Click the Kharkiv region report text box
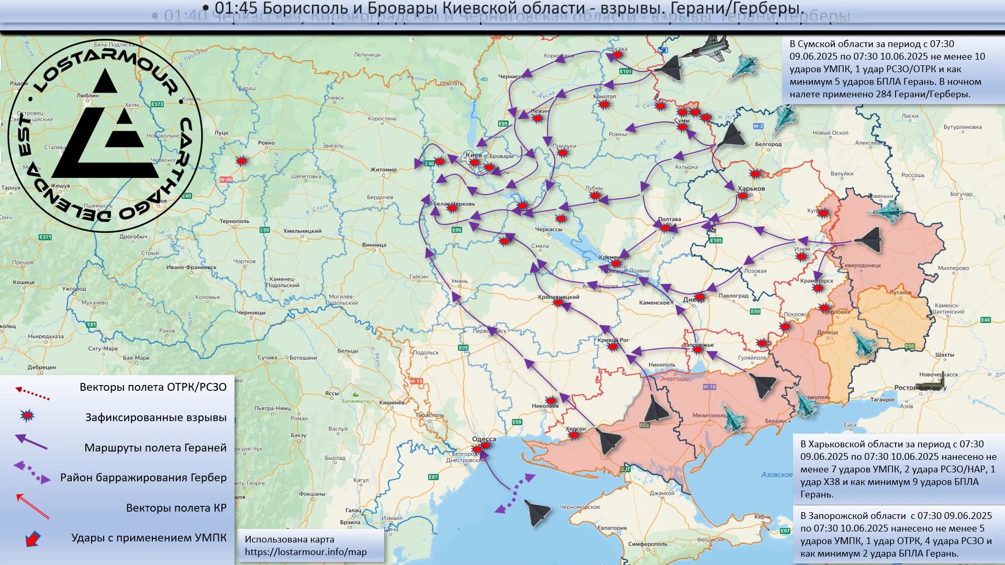This screenshot has height=565, width=1005. click(898, 469)
